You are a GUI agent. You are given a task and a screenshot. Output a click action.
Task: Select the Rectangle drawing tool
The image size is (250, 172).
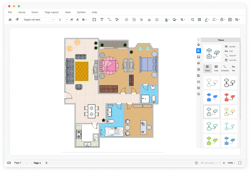[94, 19]
